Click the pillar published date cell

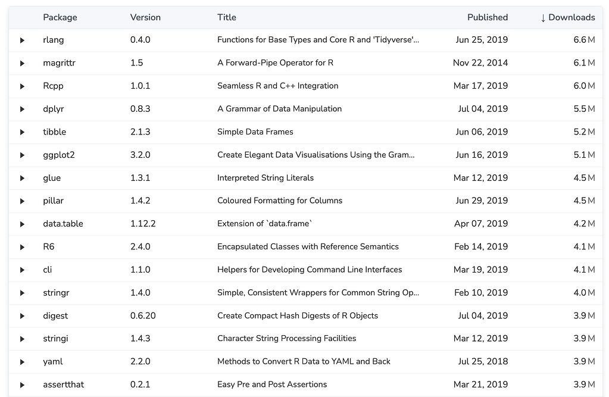(482, 201)
